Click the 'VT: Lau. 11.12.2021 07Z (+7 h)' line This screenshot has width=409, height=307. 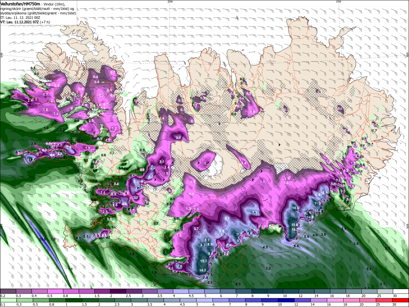click(x=26, y=22)
